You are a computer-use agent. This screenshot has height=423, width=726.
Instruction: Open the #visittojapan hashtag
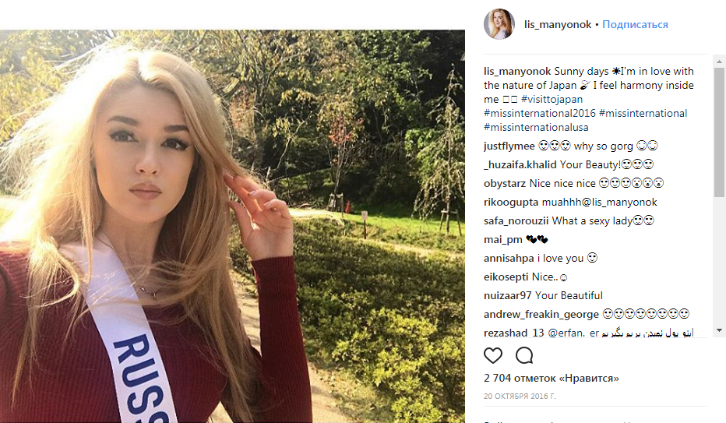pos(552,100)
